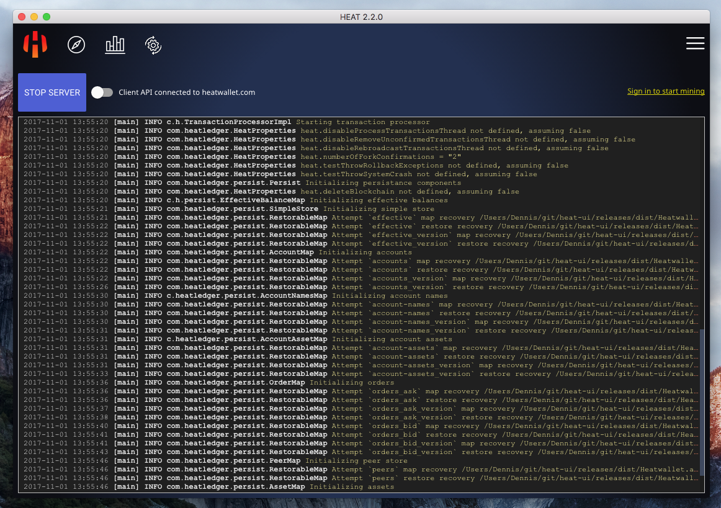
Task: Click Sign in to start mining link
Action: click(666, 91)
